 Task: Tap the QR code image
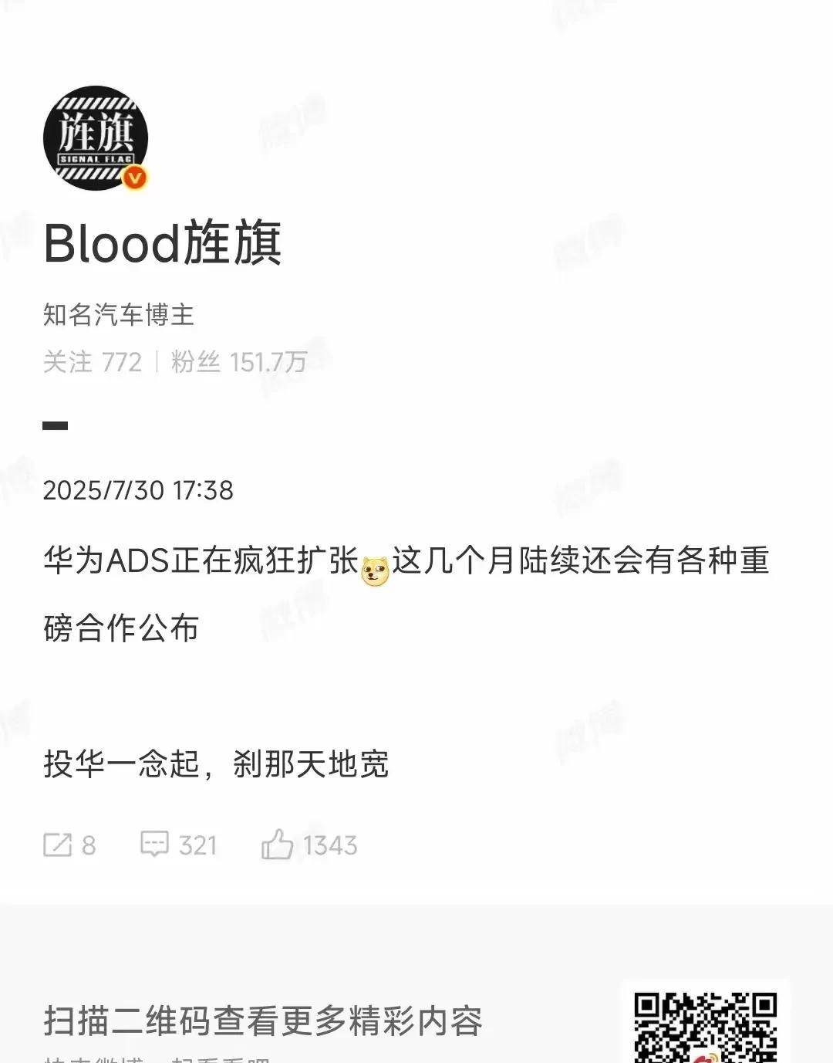coord(705,1027)
